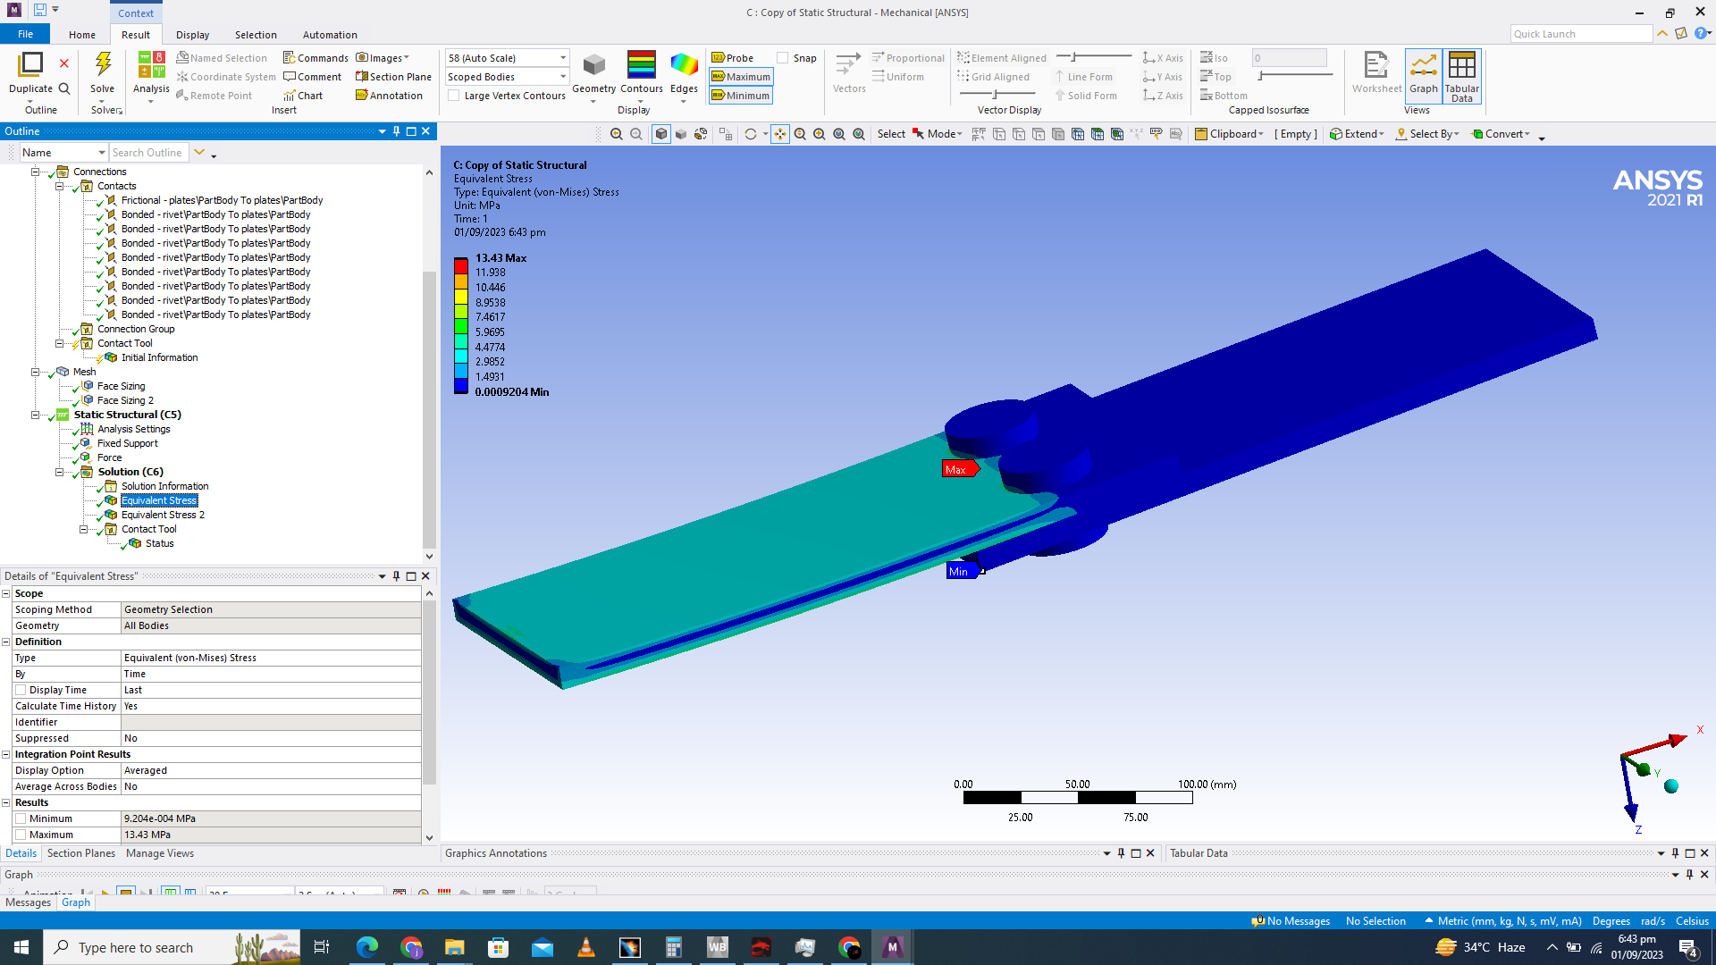Enable the Snap checkbox

click(783, 58)
